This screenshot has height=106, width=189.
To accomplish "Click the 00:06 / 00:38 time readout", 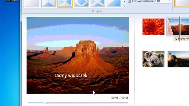I will tap(120, 98).
